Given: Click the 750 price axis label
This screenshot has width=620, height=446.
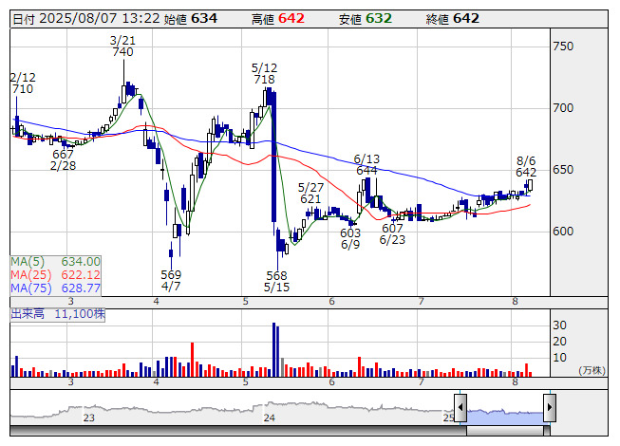Looking at the screenshot, I should (563, 46).
